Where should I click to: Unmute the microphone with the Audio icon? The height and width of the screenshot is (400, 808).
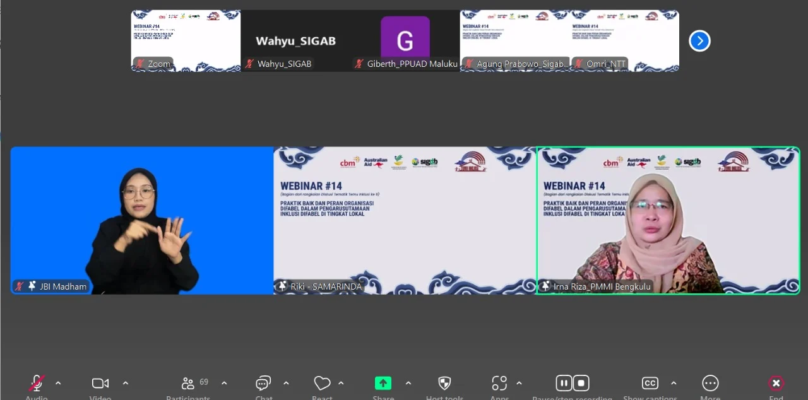tap(37, 383)
